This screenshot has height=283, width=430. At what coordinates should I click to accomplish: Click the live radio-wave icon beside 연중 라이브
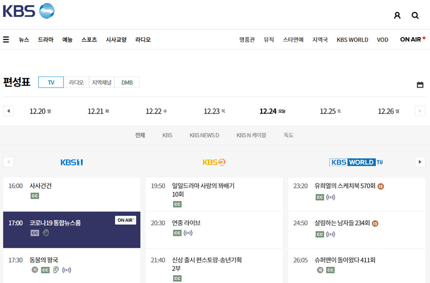point(188,233)
